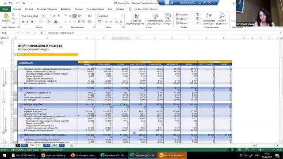Open Fill down menu icon

click(x=198, y=19)
